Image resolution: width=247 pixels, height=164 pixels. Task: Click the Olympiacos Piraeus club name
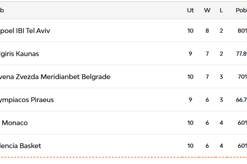point(27,100)
